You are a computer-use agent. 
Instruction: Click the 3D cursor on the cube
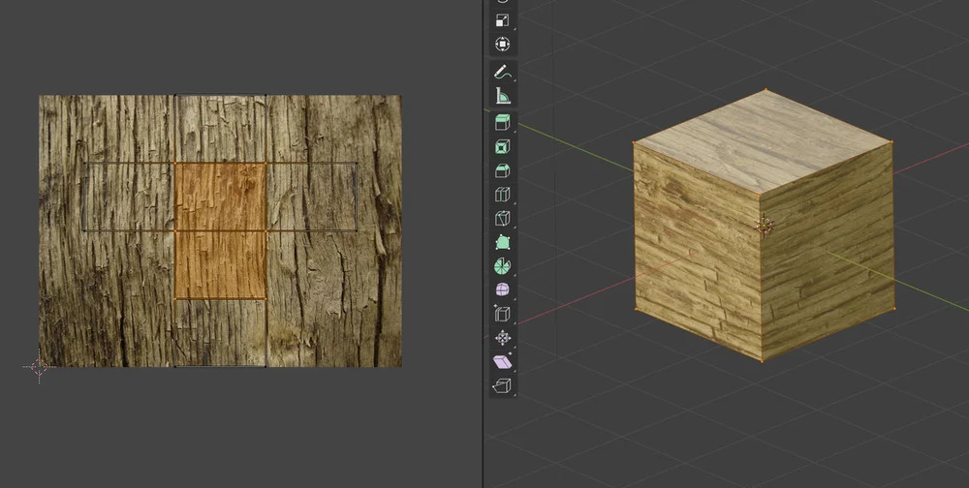tap(764, 226)
